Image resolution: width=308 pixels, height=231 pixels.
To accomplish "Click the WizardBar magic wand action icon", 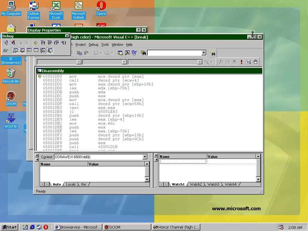I will coord(206,62).
